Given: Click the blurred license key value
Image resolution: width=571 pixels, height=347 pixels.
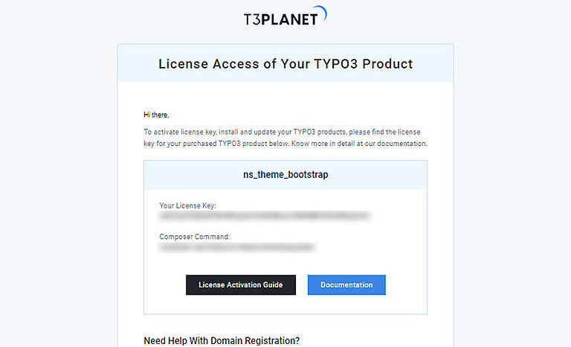Looking at the screenshot, I should (x=264, y=216).
